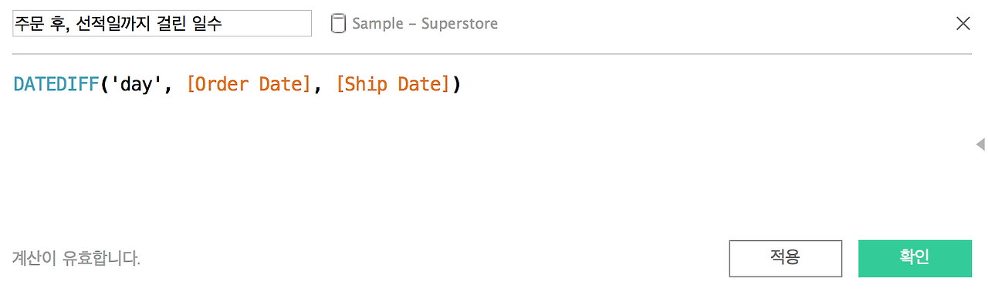This screenshot has width=988, height=292.
Task: Expand the function reference panel triangle
Action: 980,144
